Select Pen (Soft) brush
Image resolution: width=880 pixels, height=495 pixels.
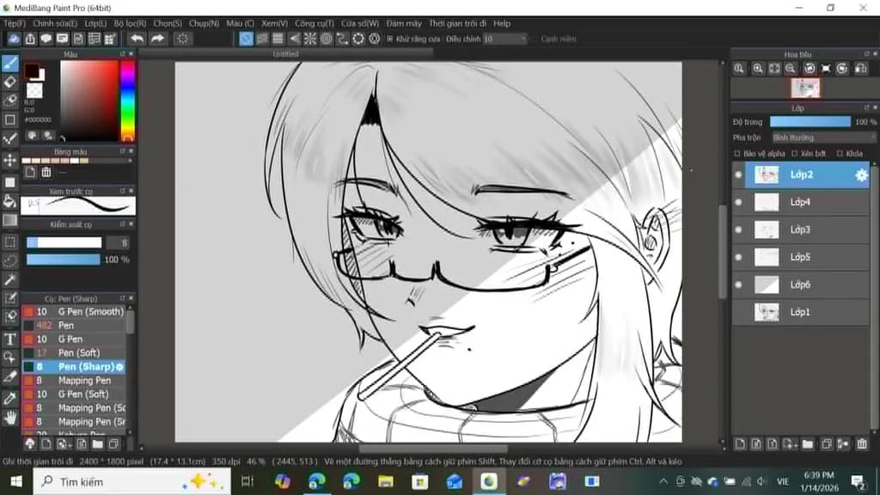[x=74, y=353]
